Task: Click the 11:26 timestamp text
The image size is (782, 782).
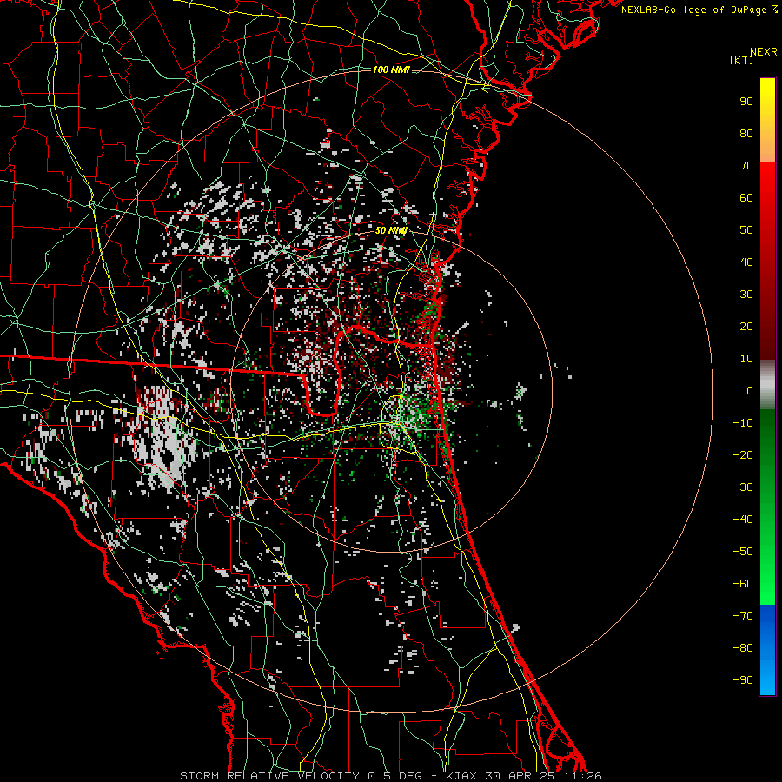Action: (x=581, y=776)
